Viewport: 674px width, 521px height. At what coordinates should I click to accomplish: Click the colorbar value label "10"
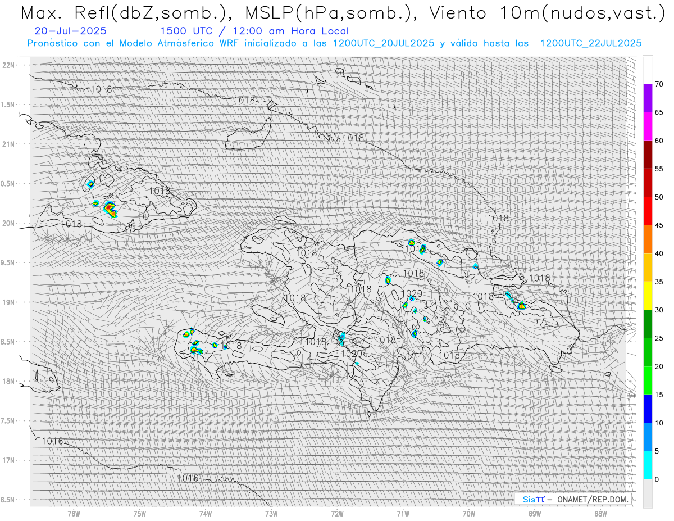click(x=659, y=423)
